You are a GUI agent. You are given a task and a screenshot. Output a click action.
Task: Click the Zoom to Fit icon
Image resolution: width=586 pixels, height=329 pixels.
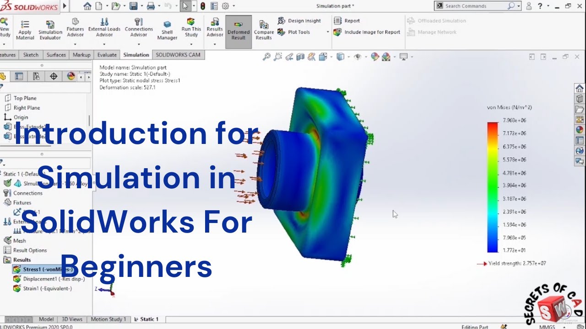266,57
